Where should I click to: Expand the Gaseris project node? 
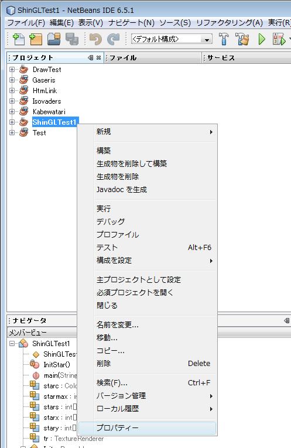[x=12, y=80]
